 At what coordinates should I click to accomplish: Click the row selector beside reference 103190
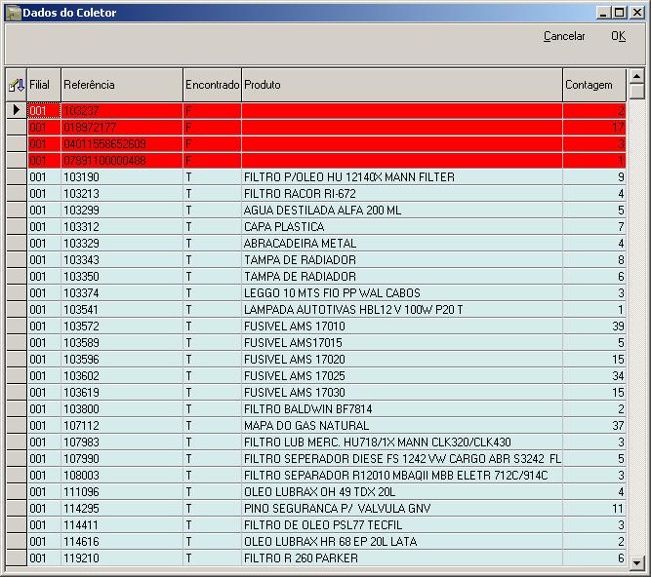(x=16, y=177)
